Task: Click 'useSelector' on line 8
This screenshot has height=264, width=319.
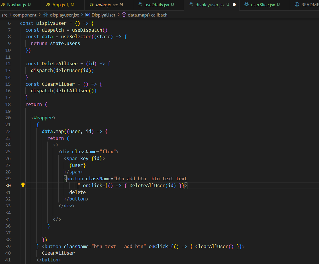Action: point(76,37)
